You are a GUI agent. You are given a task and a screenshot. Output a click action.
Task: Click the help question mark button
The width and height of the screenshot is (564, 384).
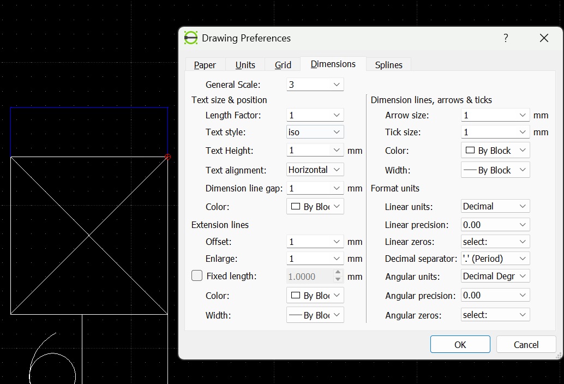coord(506,38)
